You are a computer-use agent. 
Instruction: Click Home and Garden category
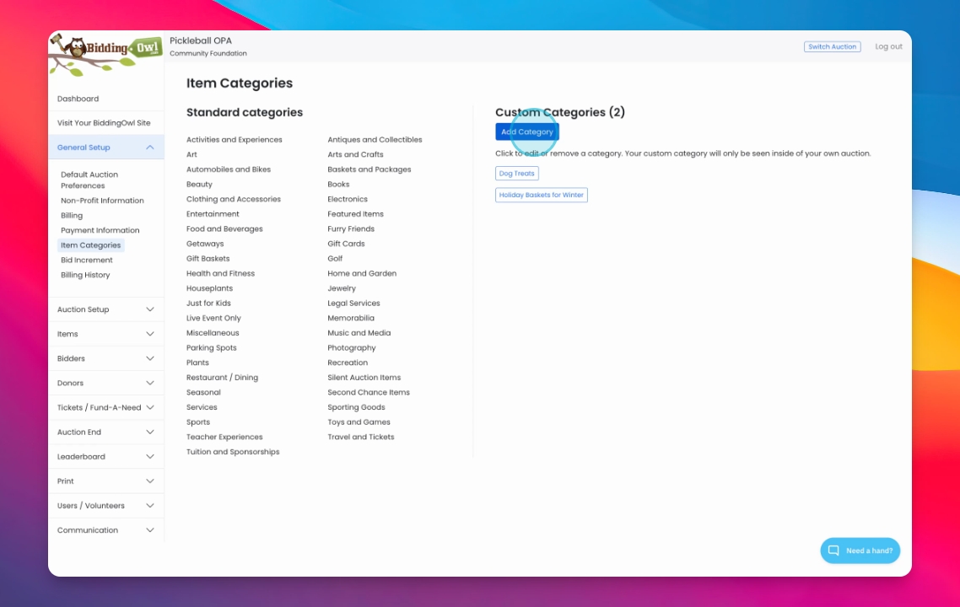362,273
